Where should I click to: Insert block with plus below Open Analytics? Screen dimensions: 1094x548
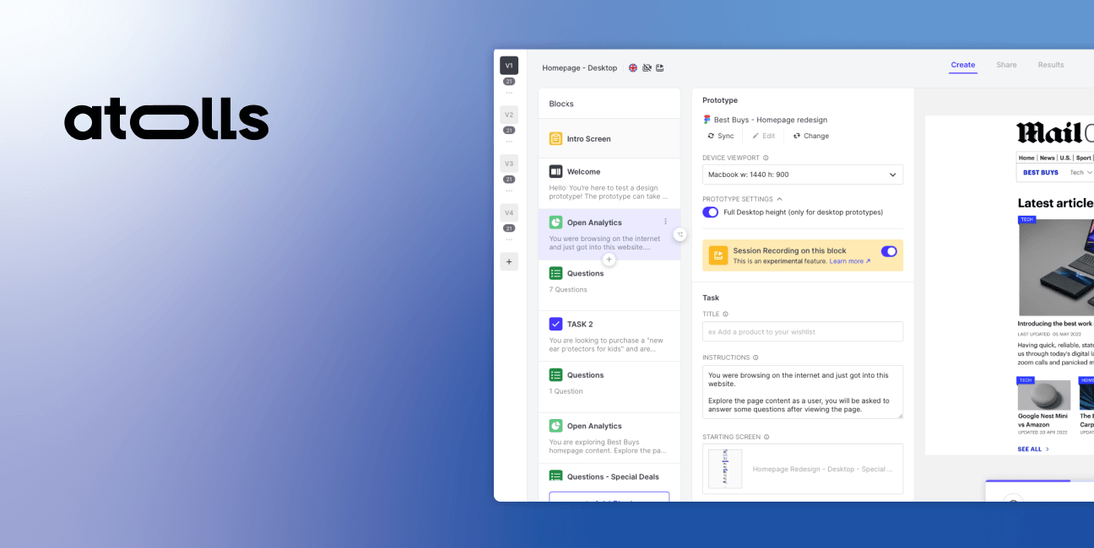(x=609, y=260)
